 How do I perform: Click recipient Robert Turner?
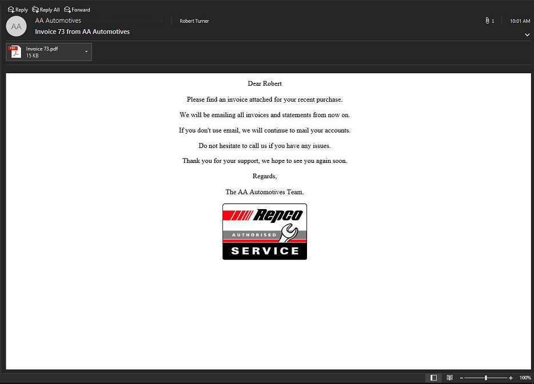pos(194,21)
